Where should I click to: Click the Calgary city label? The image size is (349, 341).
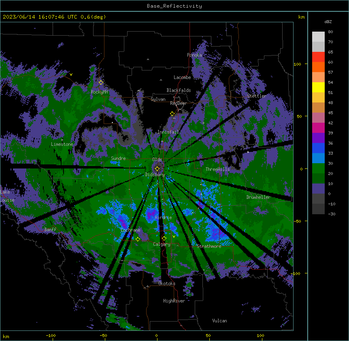point(162,244)
